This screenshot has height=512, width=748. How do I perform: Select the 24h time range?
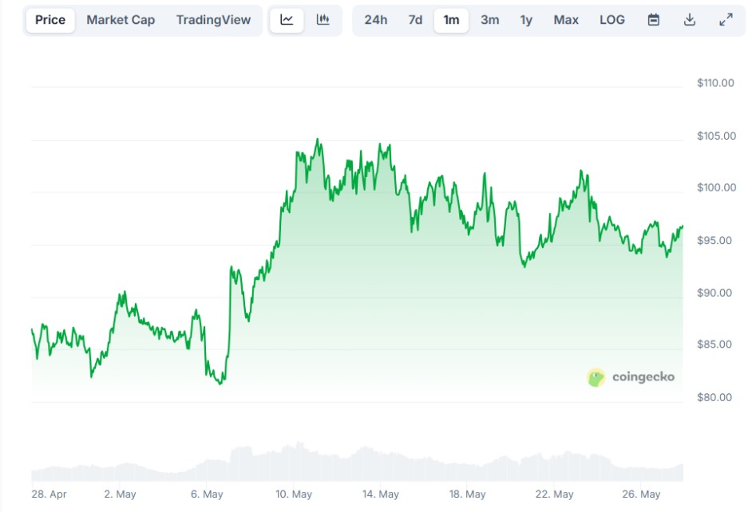pyautogui.click(x=376, y=20)
